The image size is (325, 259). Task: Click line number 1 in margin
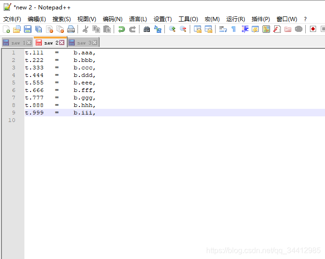tap(14, 53)
